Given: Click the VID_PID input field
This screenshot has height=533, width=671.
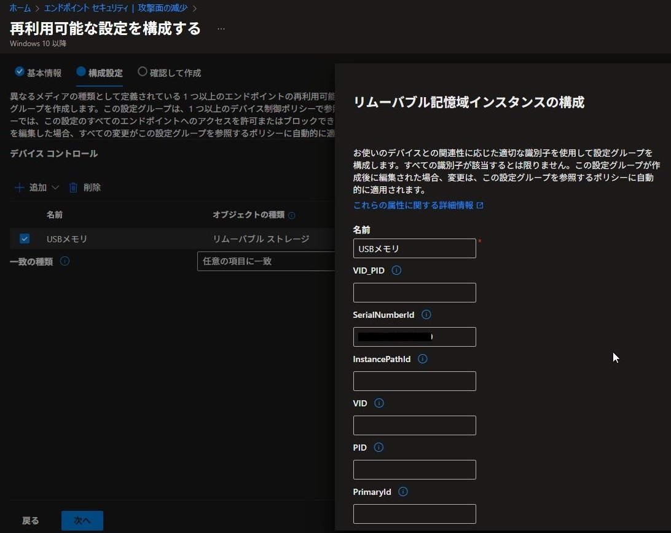Looking at the screenshot, I should [x=414, y=293].
